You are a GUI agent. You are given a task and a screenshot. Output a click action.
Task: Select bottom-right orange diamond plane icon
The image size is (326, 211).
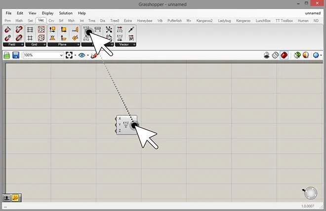(75, 38)
